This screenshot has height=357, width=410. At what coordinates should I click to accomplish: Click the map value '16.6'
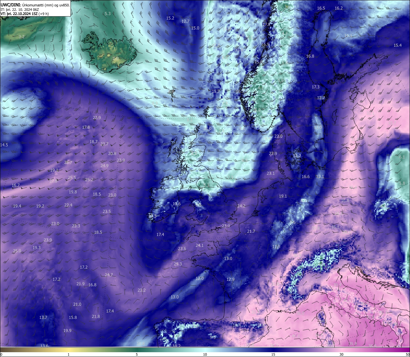306,176
